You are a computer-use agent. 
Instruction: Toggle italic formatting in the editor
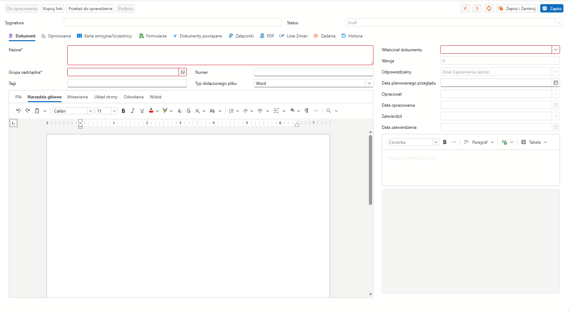point(133,111)
